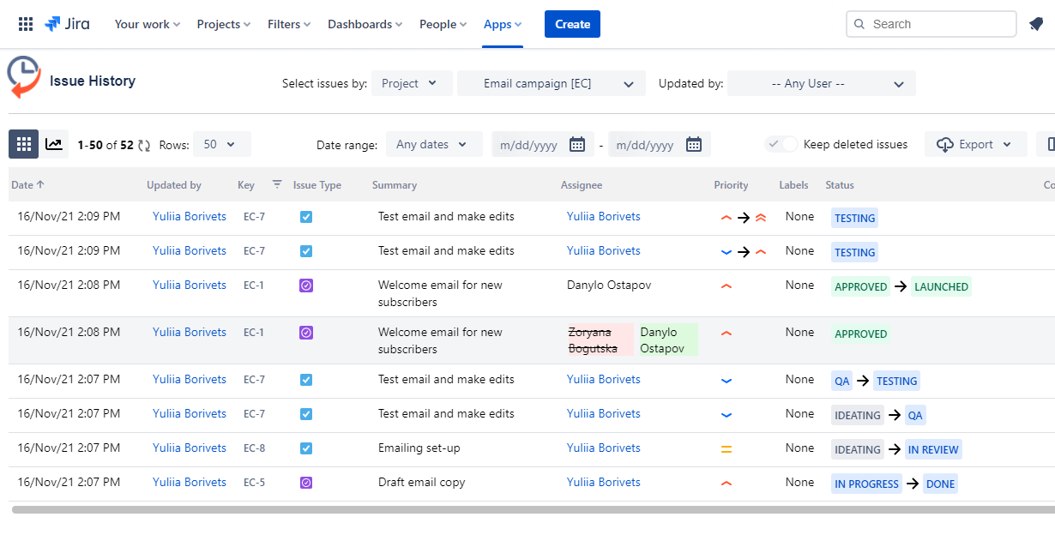This screenshot has height=535, width=1055.
Task: Open the Jira app switcher grid icon
Action: point(26,24)
